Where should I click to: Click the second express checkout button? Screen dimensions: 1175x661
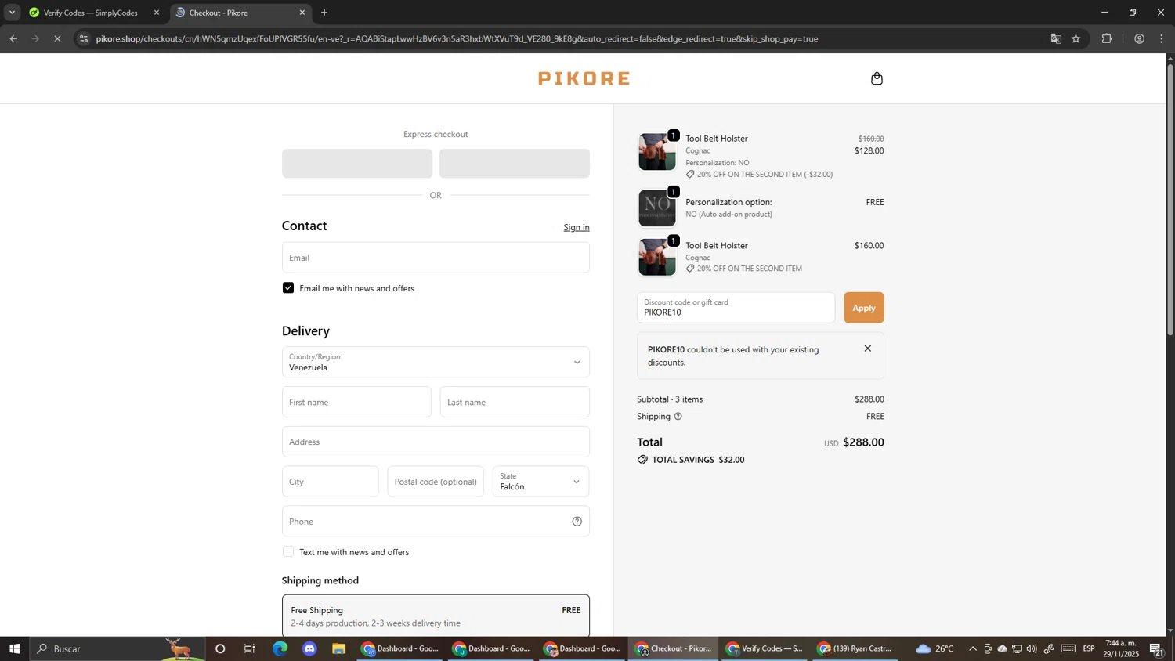[x=515, y=164]
